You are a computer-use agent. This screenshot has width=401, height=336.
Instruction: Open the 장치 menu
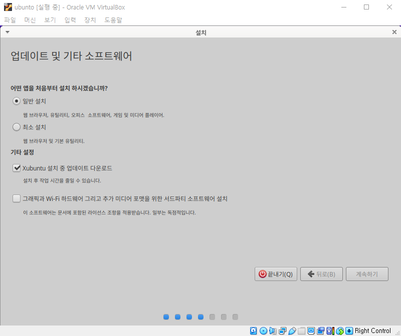click(90, 20)
